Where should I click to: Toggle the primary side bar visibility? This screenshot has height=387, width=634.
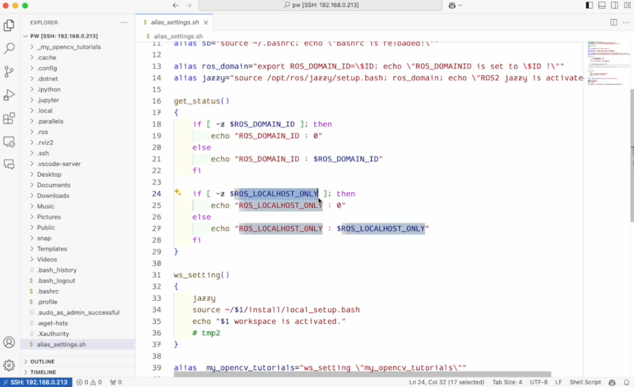click(x=589, y=5)
